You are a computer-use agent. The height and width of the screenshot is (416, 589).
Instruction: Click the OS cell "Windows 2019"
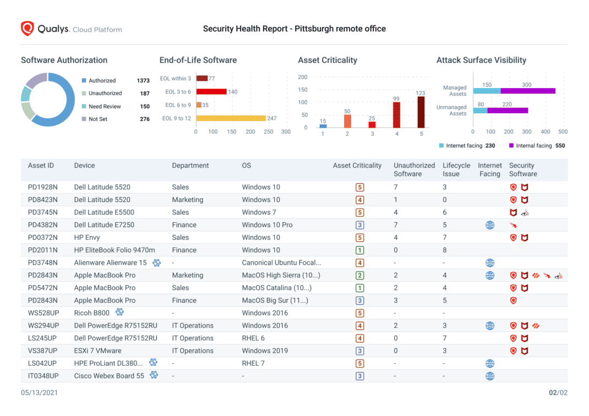[265, 351]
